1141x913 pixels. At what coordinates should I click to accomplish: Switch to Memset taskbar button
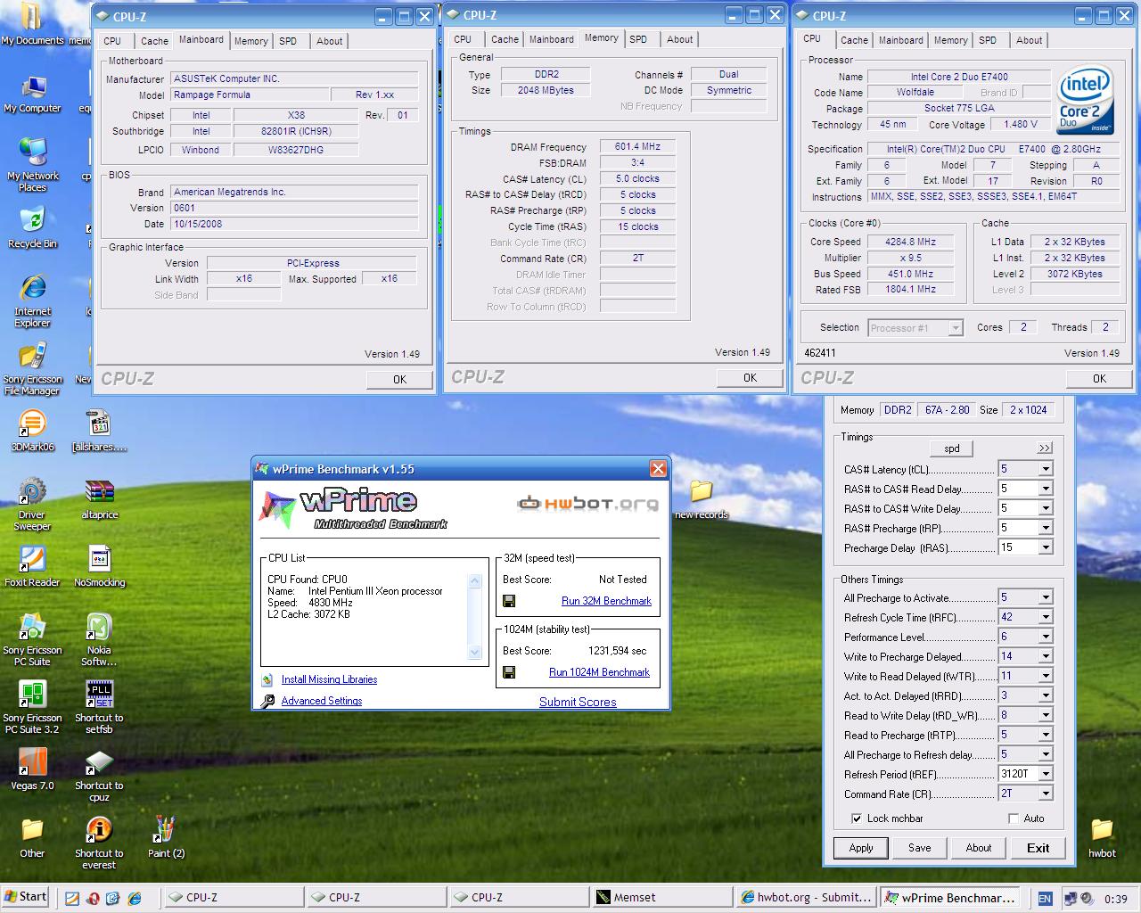(x=661, y=898)
